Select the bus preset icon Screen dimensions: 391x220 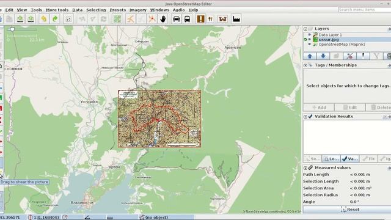(187, 19)
